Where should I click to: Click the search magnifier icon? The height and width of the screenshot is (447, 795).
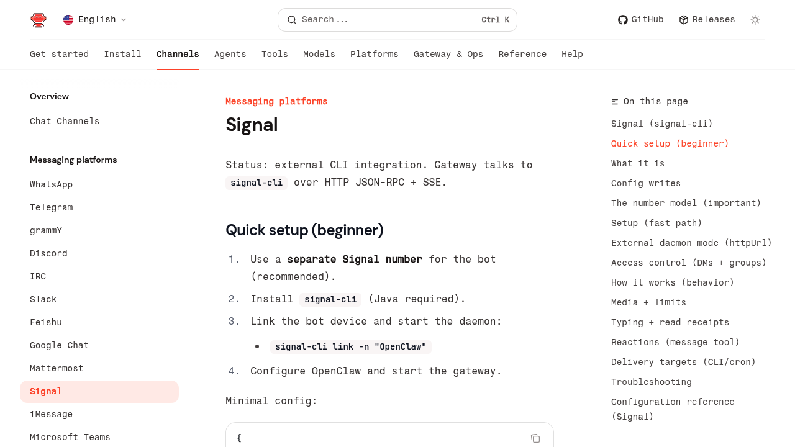pos(292,20)
